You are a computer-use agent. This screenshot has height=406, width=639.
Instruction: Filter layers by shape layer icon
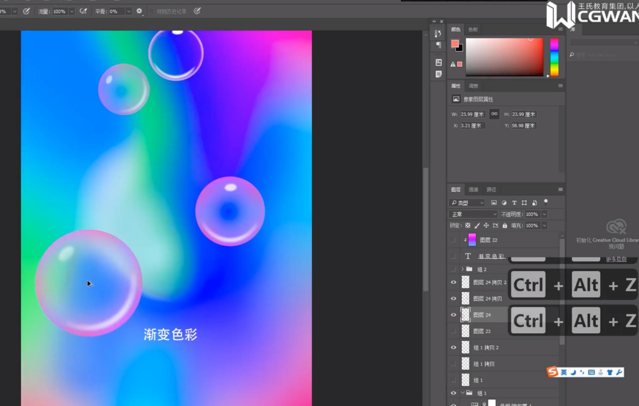click(524, 203)
